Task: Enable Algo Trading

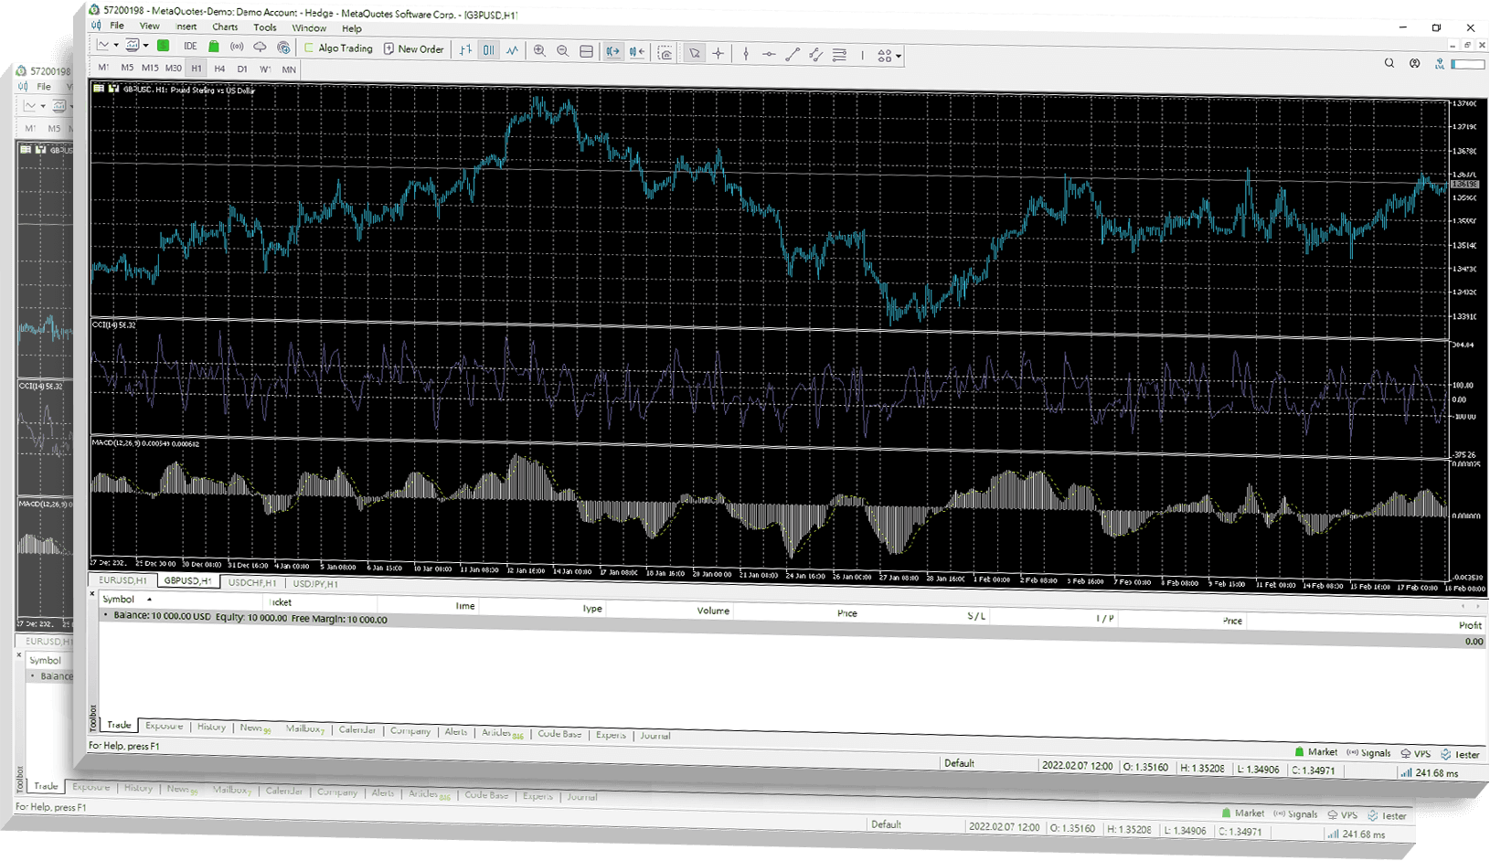Action: [x=339, y=48]
